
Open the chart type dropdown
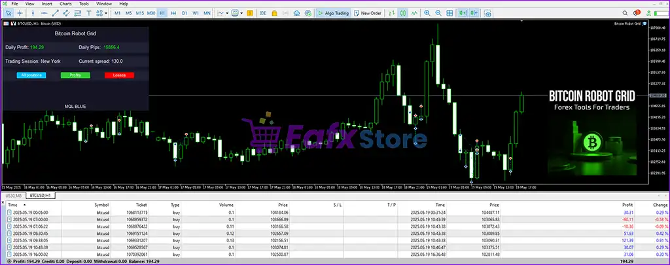[222, 13]
